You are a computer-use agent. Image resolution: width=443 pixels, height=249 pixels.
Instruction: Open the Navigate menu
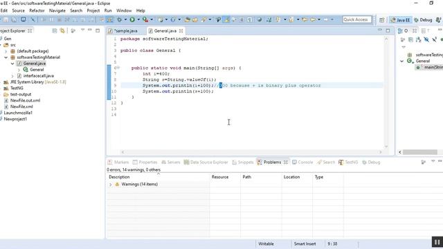point(57,10)
